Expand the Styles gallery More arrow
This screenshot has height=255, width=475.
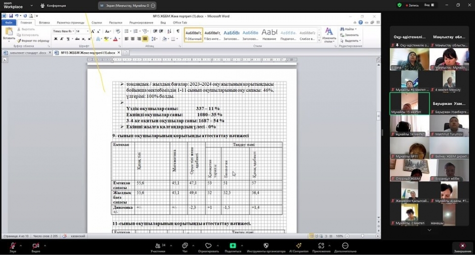319,40
